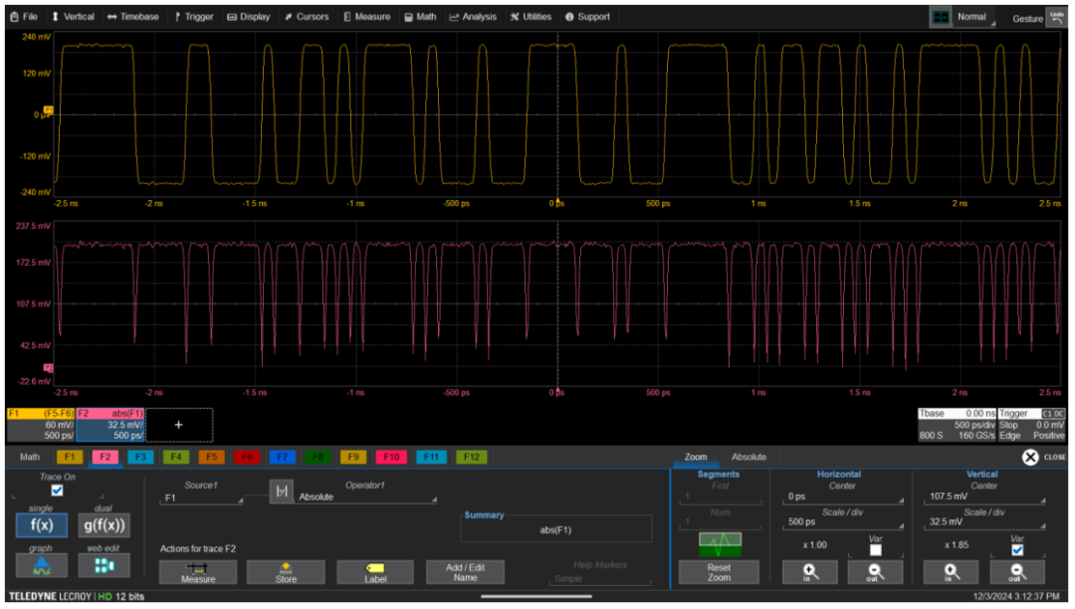The width and height of the screenshot is (1075, 609).
Task: Open Vertical Scale/div 32.5 mV field
Action: point(983,522)
